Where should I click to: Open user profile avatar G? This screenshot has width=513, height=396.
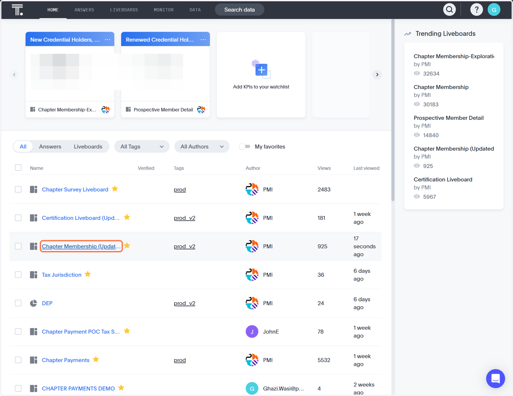point(494,9)
